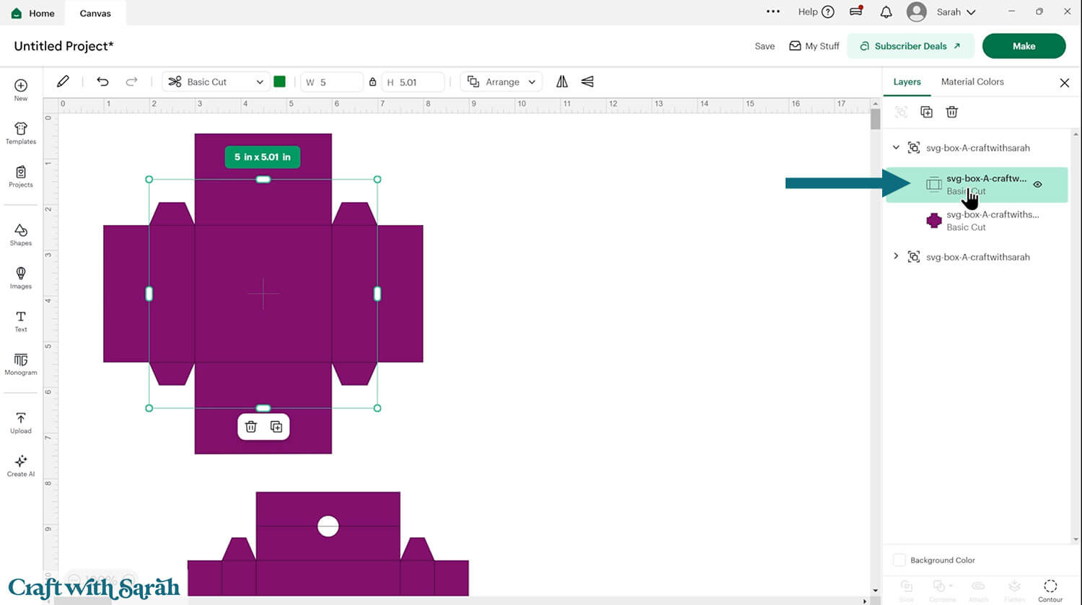This screenshot has height=605, width=1082.
Task: Click the green Make button
Action: pos(1023,46)
